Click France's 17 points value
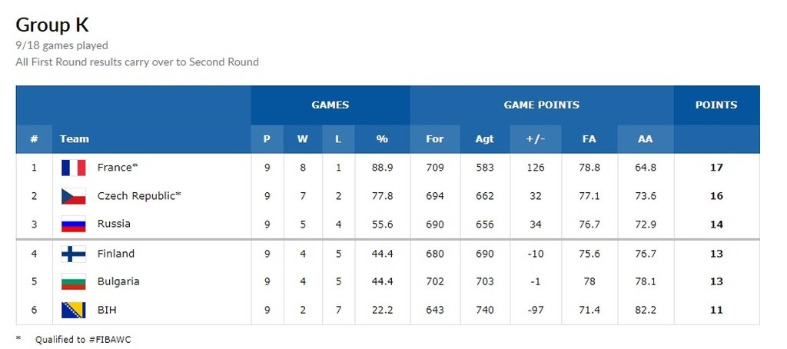The image size is (787, 349). tap(716, 168)
